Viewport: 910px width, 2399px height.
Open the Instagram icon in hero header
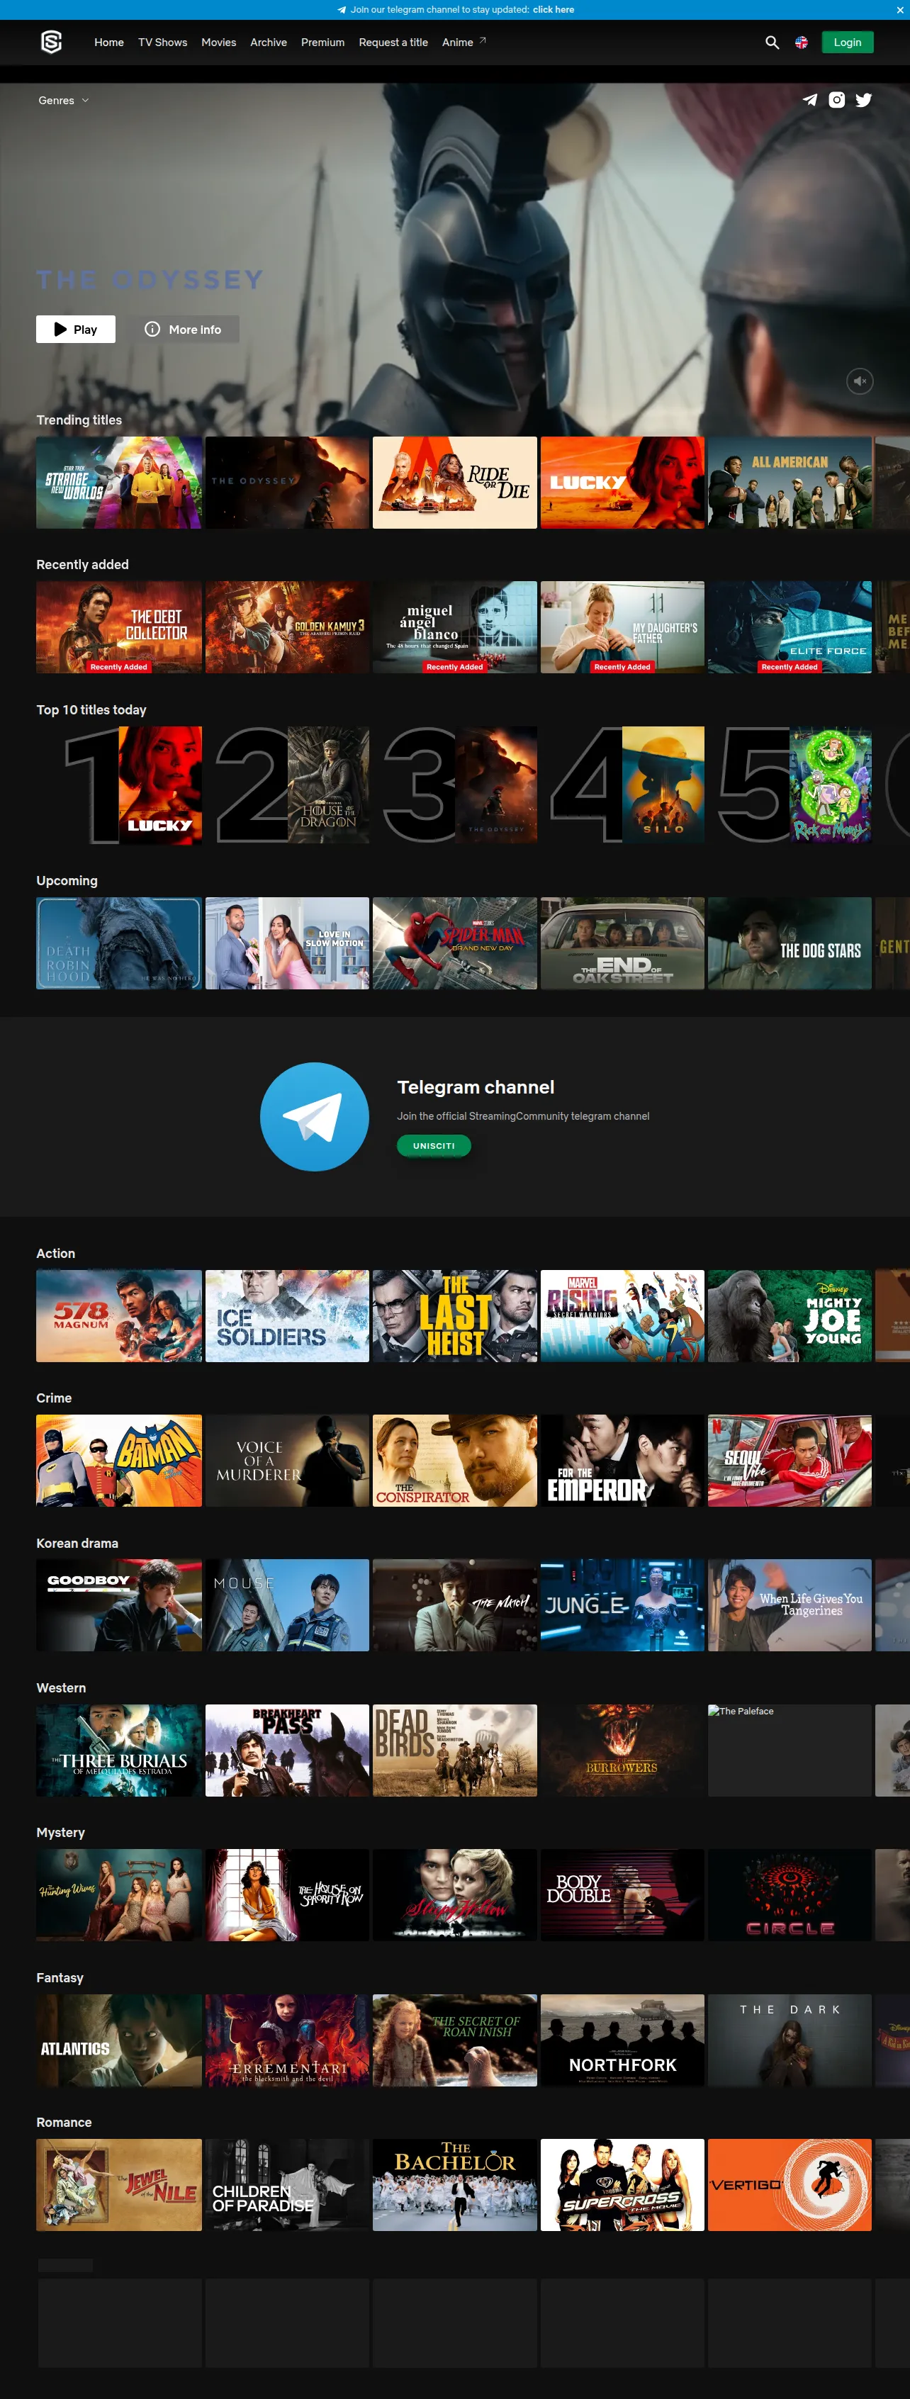coord(837,100)
